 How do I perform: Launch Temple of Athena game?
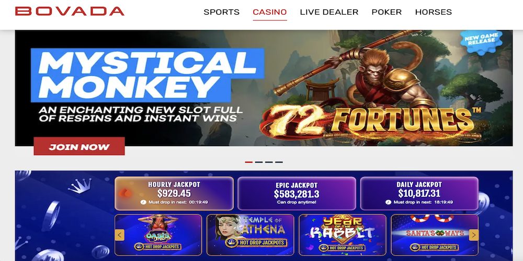(250, 235)
